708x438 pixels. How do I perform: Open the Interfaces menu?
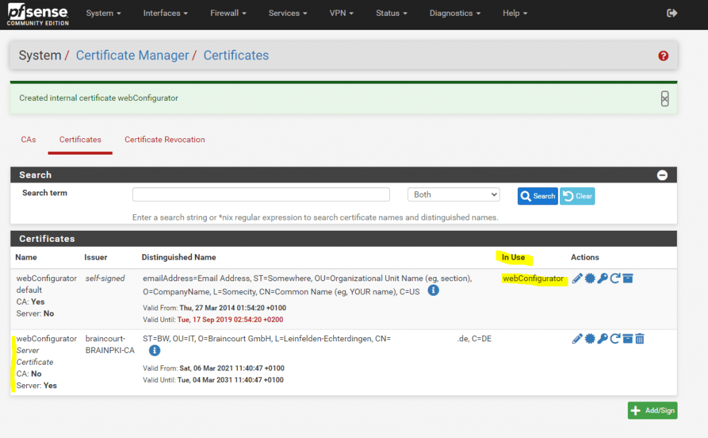point(165,13)
